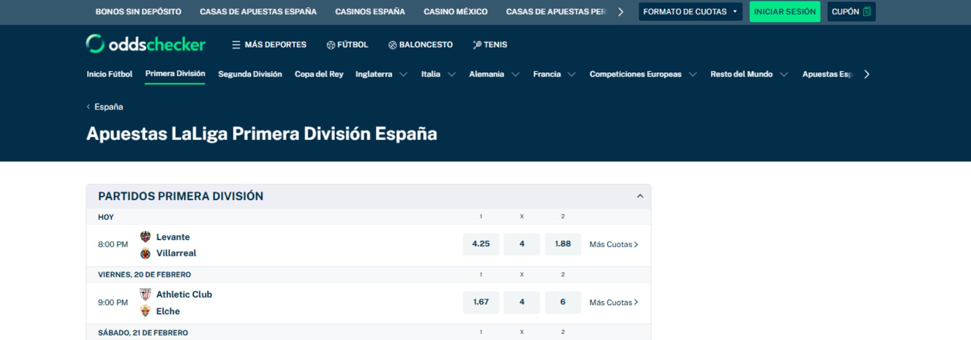The width and height of the screenshot is (971, 340).
Task: Go to Inicio Fútbol tab
Action: [109, 74]
